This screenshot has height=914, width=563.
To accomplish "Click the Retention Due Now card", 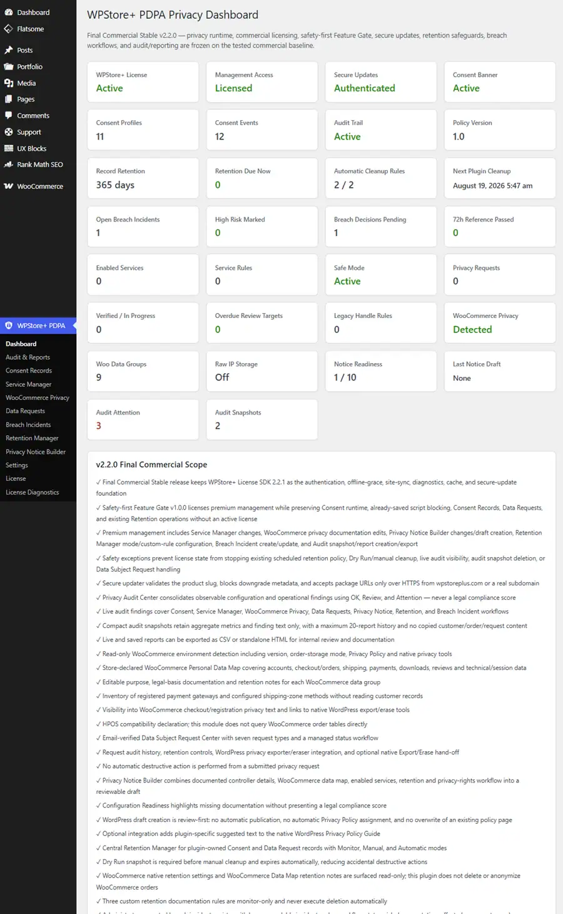I will click(262, 178).
